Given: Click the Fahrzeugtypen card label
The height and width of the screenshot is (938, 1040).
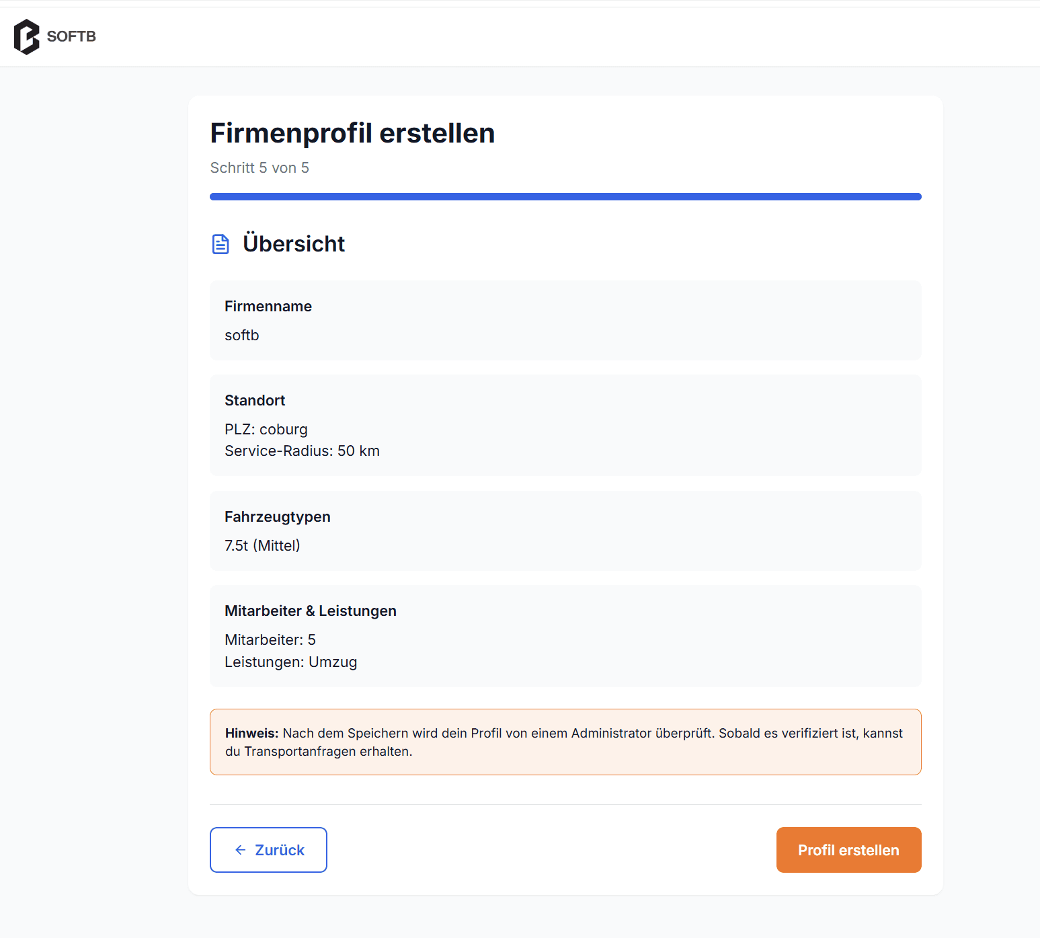Looking at the screenshot, I should [278, 517].
